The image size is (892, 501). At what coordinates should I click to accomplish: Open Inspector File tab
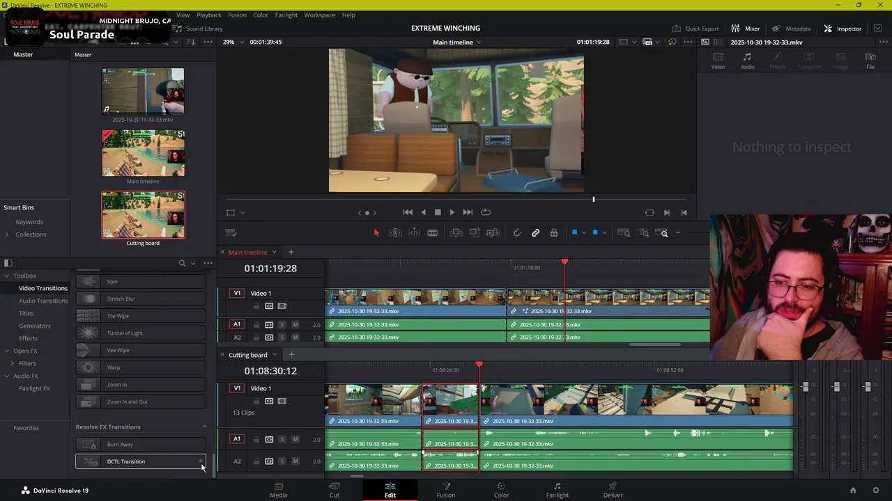pos(870,61)
